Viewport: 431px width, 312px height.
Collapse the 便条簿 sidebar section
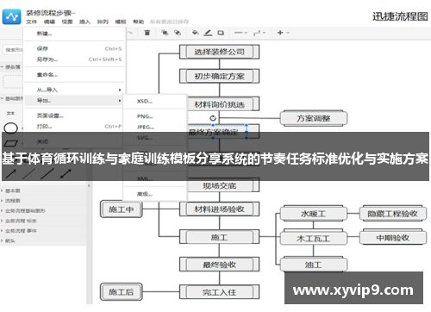point(11,67)
